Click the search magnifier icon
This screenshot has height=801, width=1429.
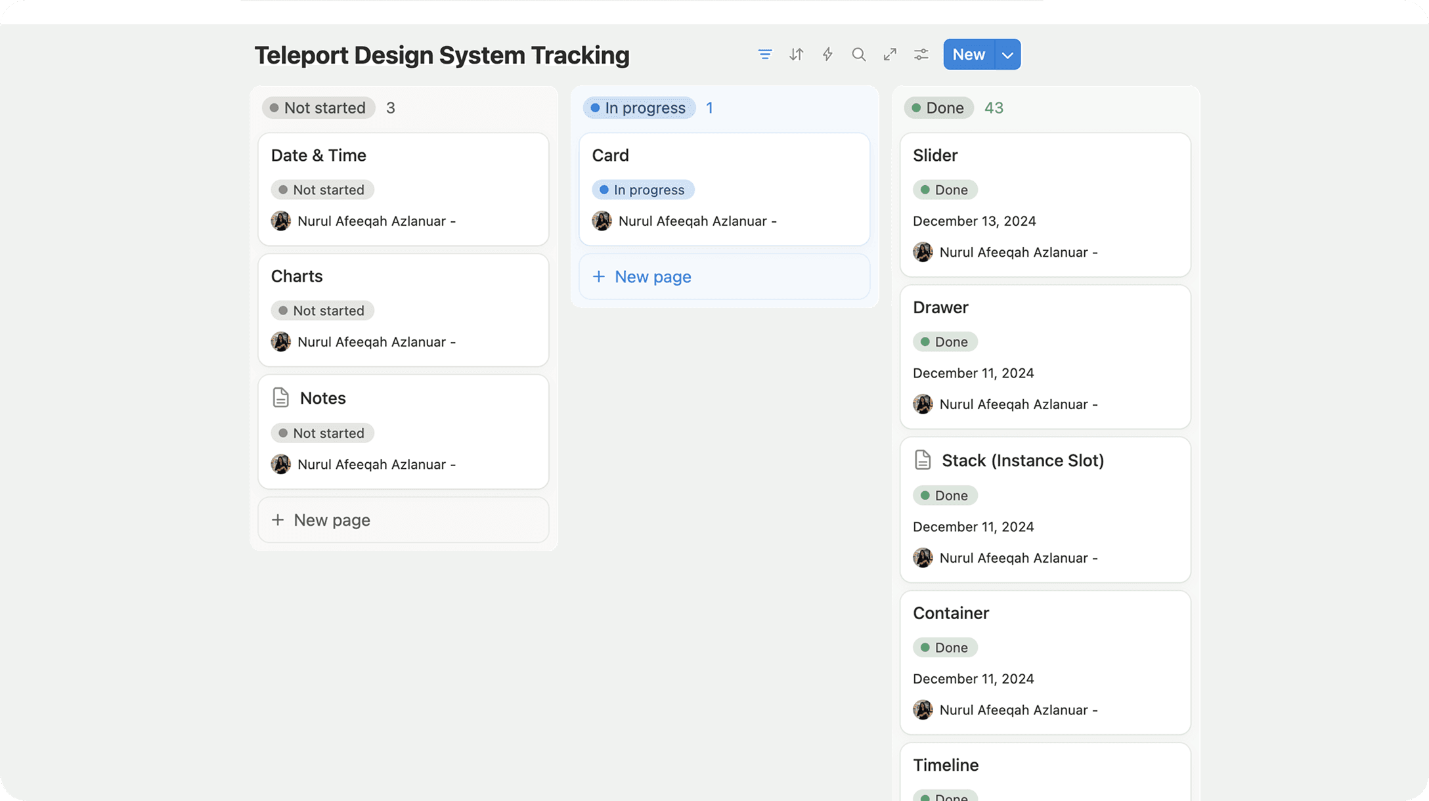click(858, 54)
